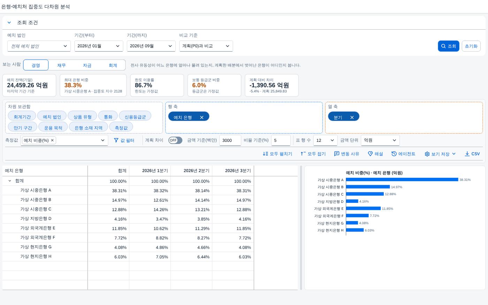The width and height of the screenshot is (488, 305).
Task: Open the 계획 대비 차이 KPI card
Action: click(272, 85)
